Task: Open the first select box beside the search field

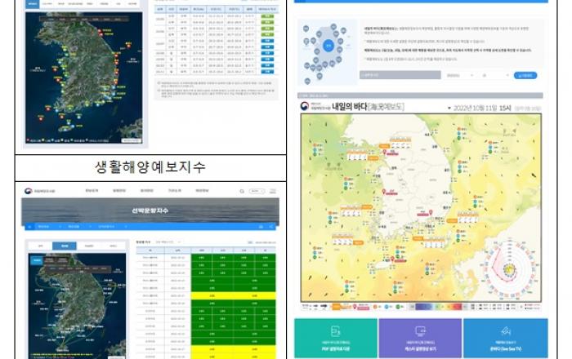Action: point(458,75)
